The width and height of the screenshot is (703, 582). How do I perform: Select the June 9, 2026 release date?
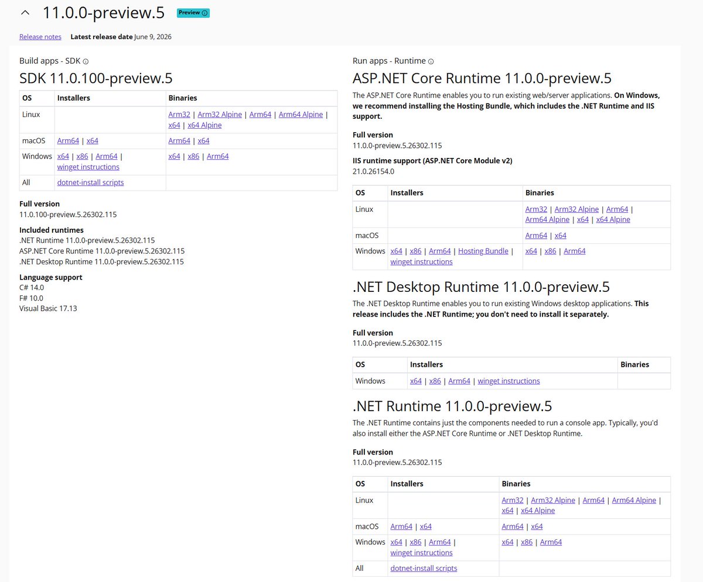(x=153, y=36)
